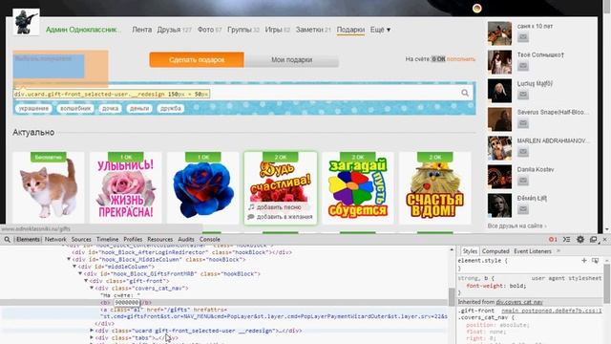Image resolution: width=611 pixels, height=344 pixels.
Task: Click DevTools inspect element magnifier icon
Action: [7, 240]
